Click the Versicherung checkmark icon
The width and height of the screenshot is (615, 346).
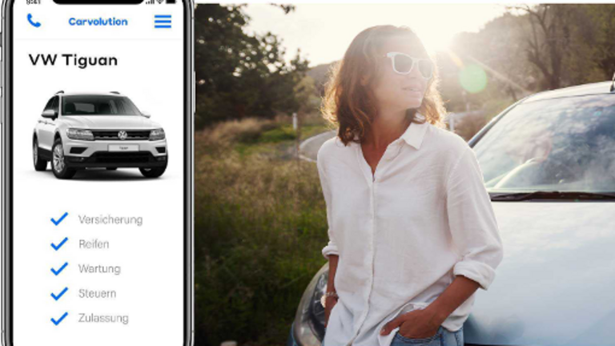tap(59, 219)
